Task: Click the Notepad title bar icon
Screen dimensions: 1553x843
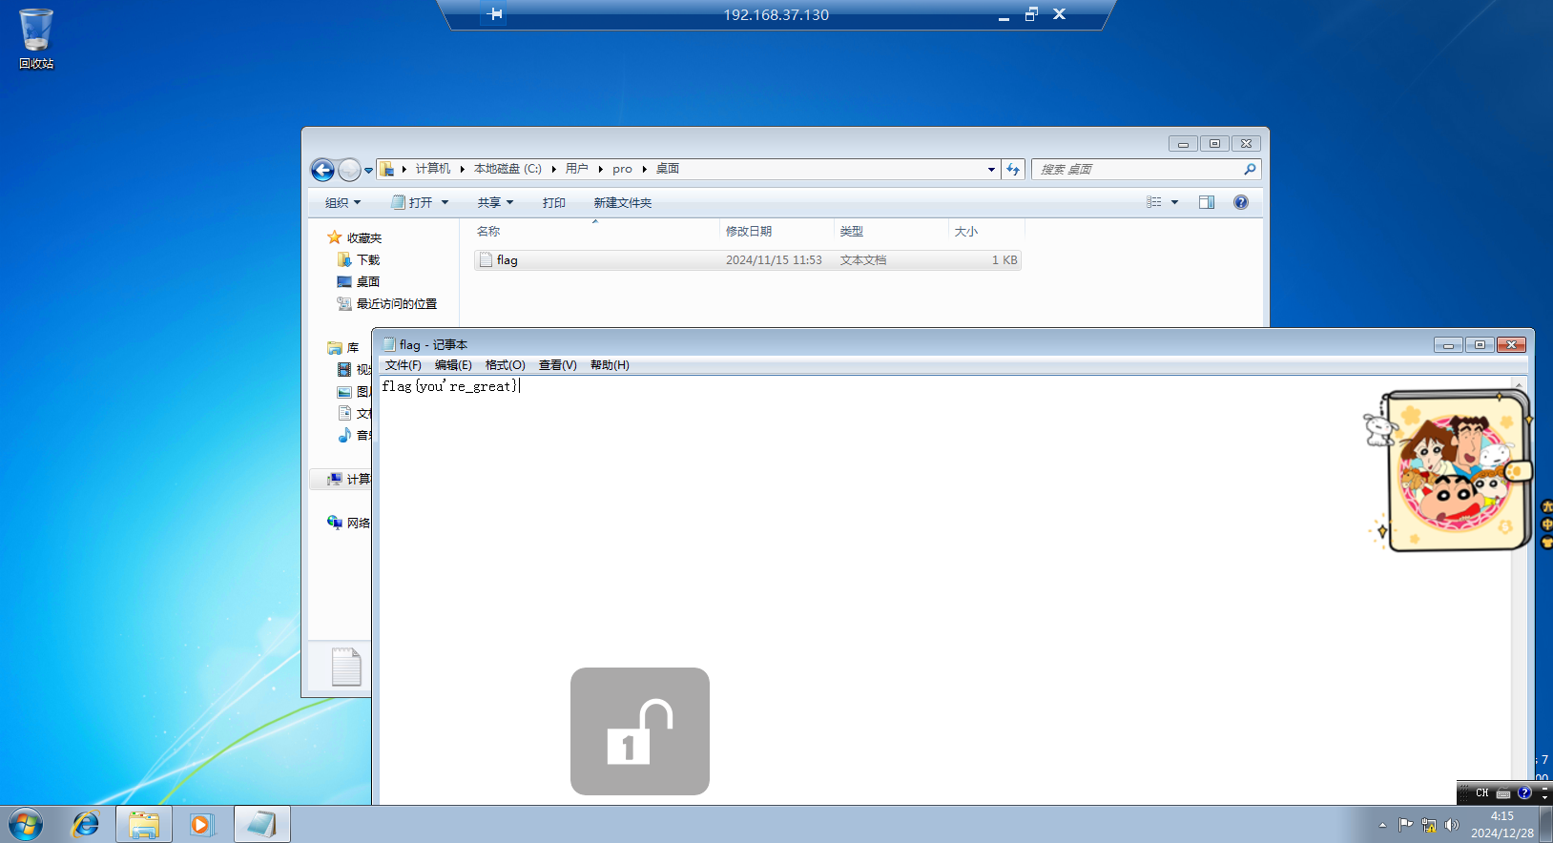Action: point(388,344)
